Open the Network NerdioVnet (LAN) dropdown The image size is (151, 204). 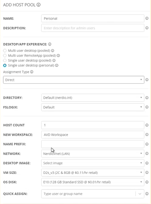93,154
